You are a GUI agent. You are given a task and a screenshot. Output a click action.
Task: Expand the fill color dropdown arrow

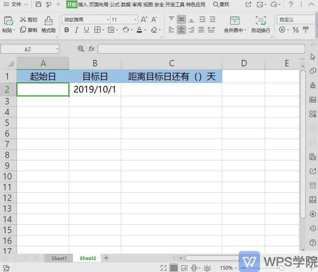[x=132, y=30]
